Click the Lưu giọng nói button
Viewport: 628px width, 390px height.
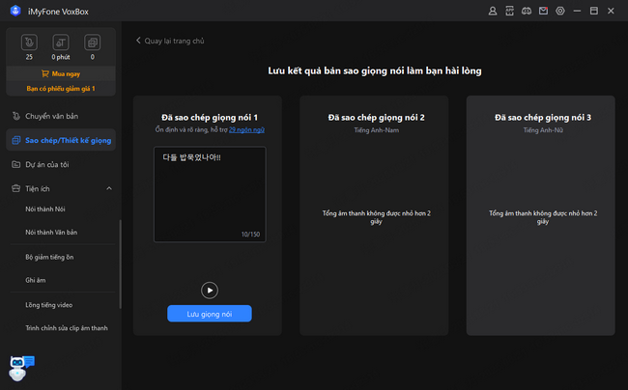pyautogui.click(x=210, y=314)
